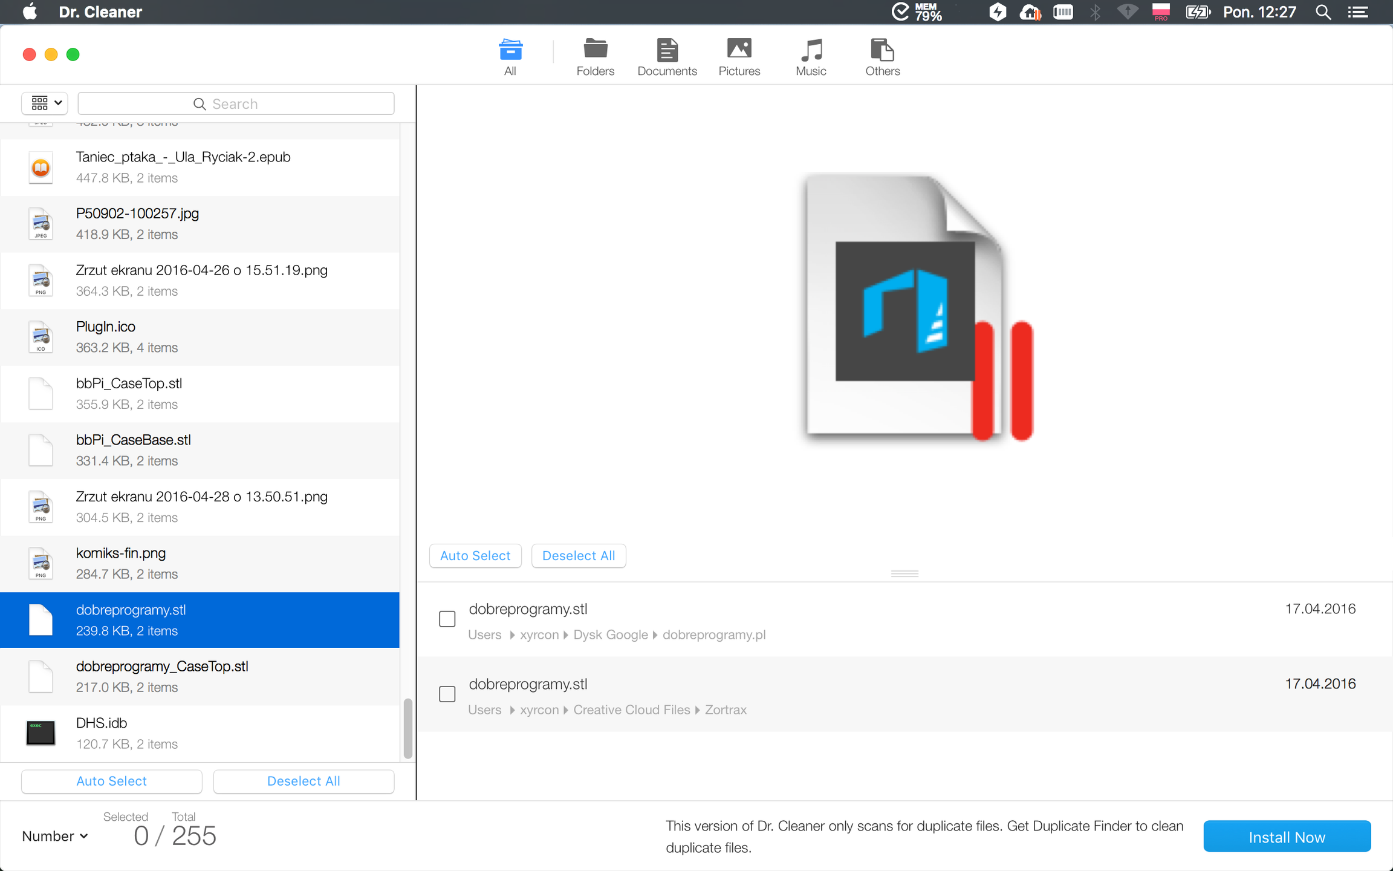
Task: Click the dobreprogramy.pl path segment
Action: tap(714, 635)
